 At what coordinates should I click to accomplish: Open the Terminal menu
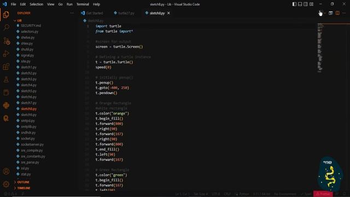pyautogui.click(x=83, y=4)
